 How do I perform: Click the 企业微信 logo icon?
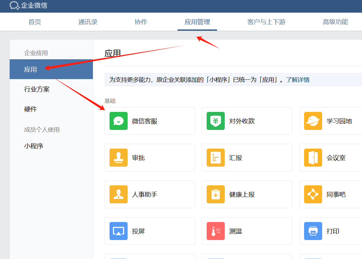coord(15,5)
